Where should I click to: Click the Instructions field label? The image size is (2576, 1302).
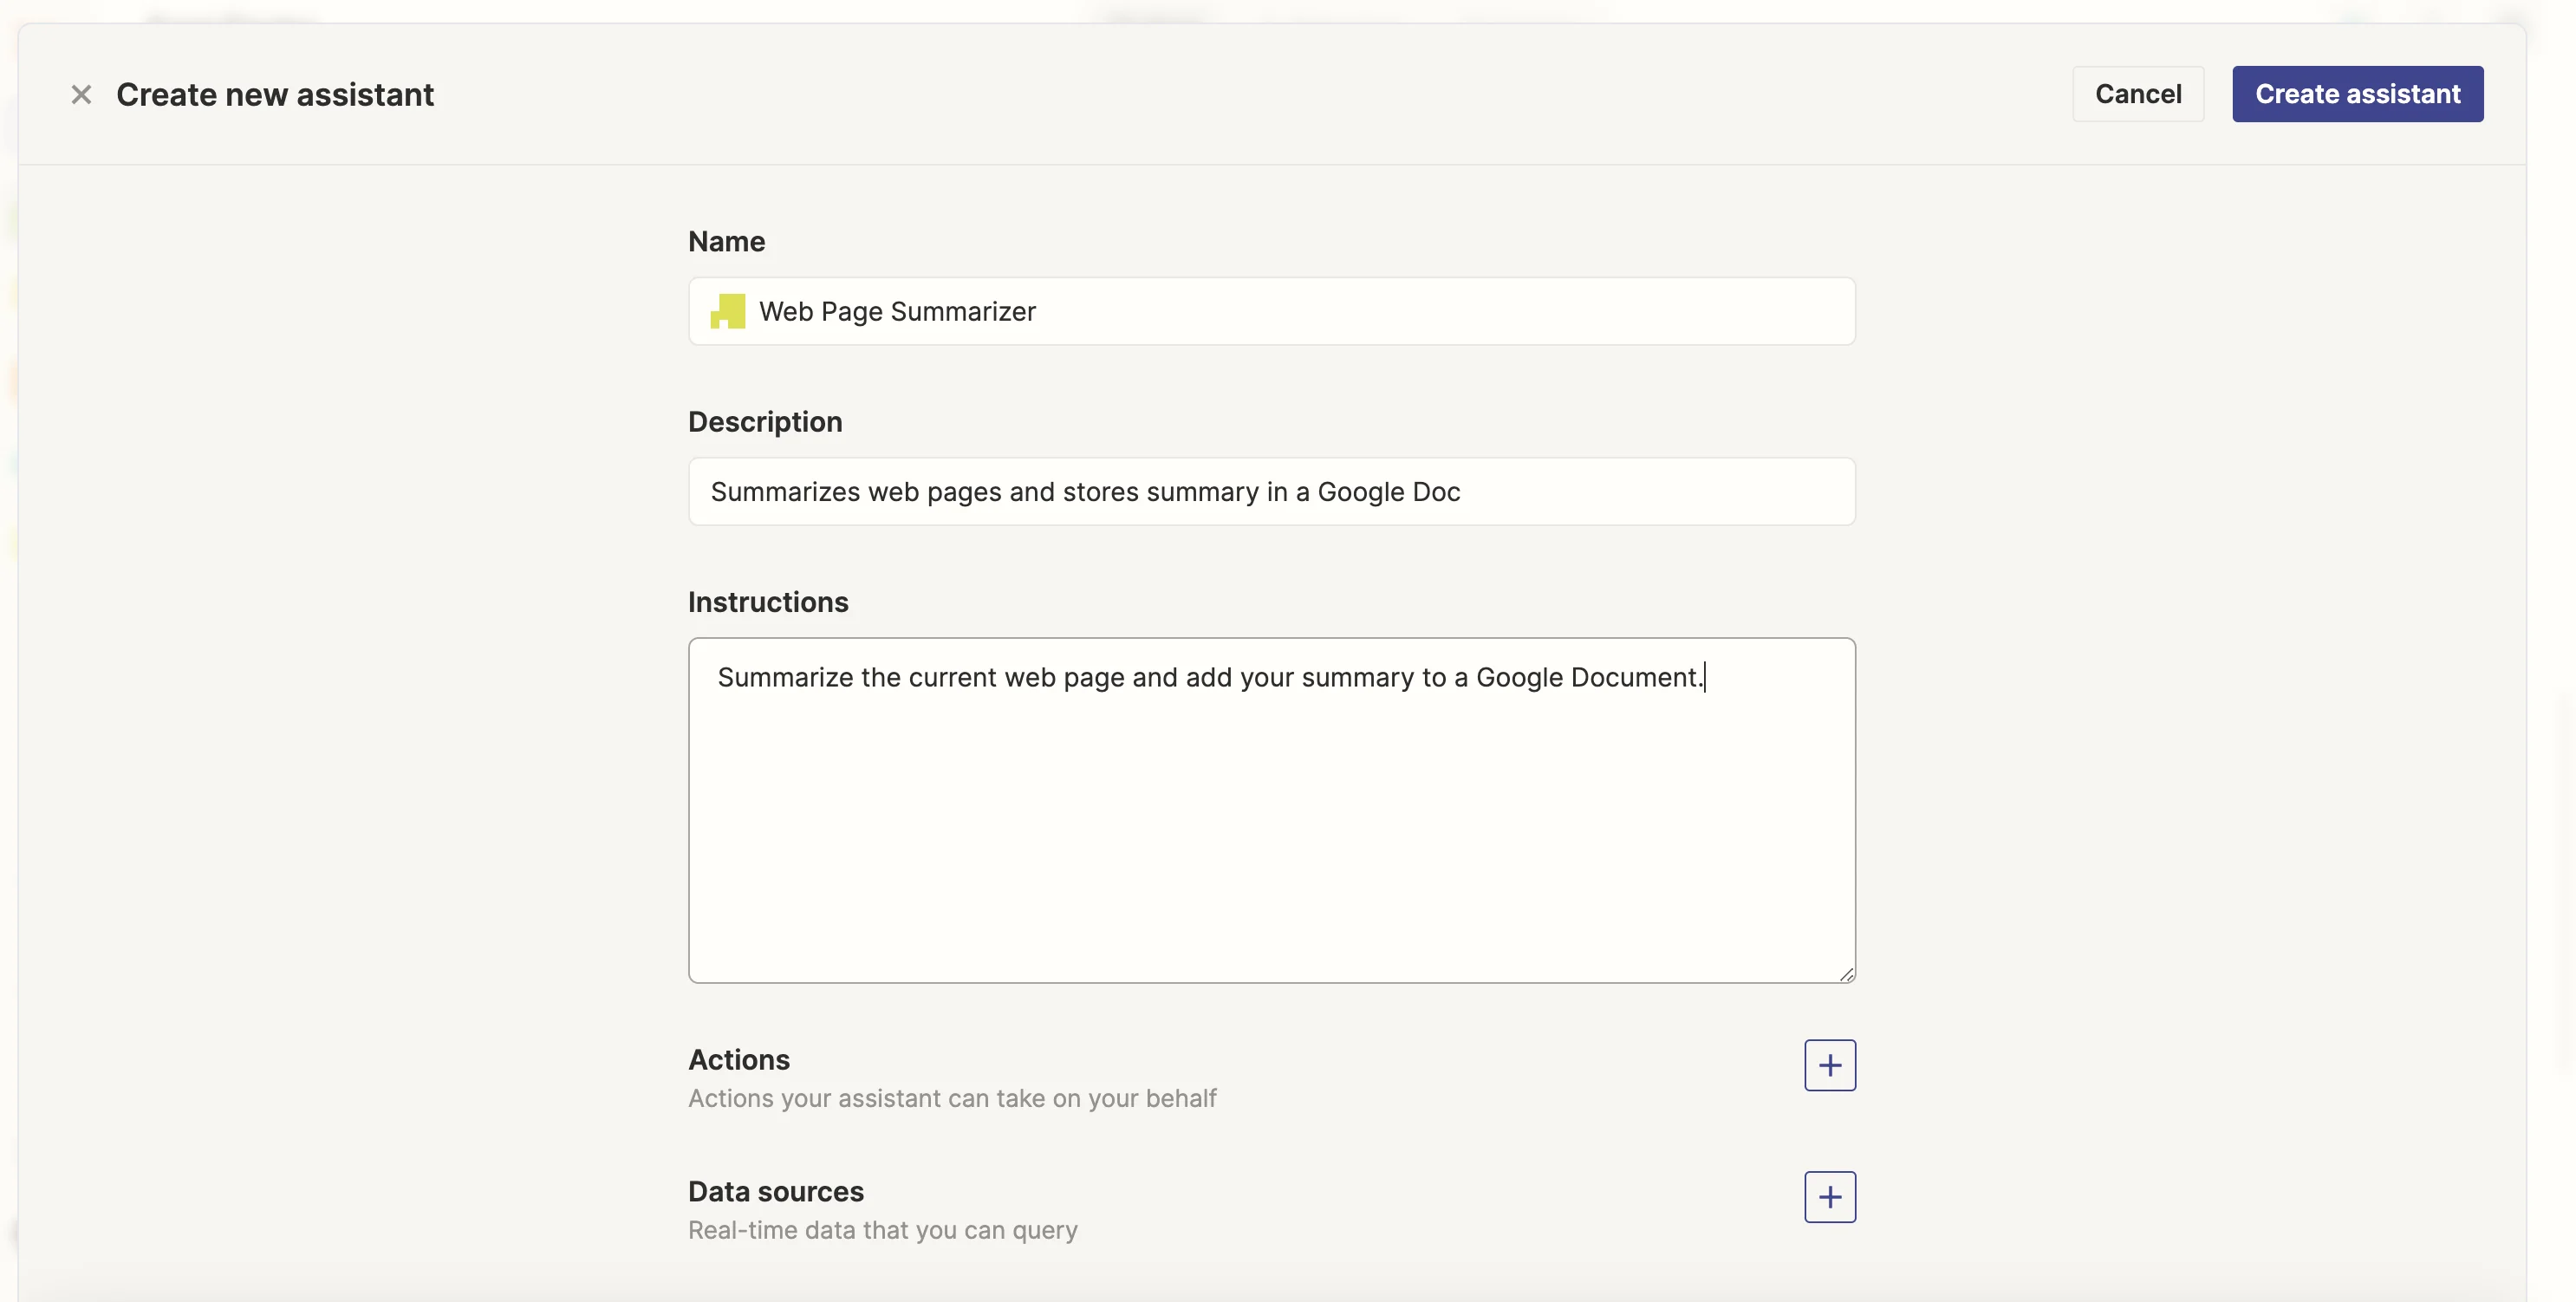pos(768,601)
